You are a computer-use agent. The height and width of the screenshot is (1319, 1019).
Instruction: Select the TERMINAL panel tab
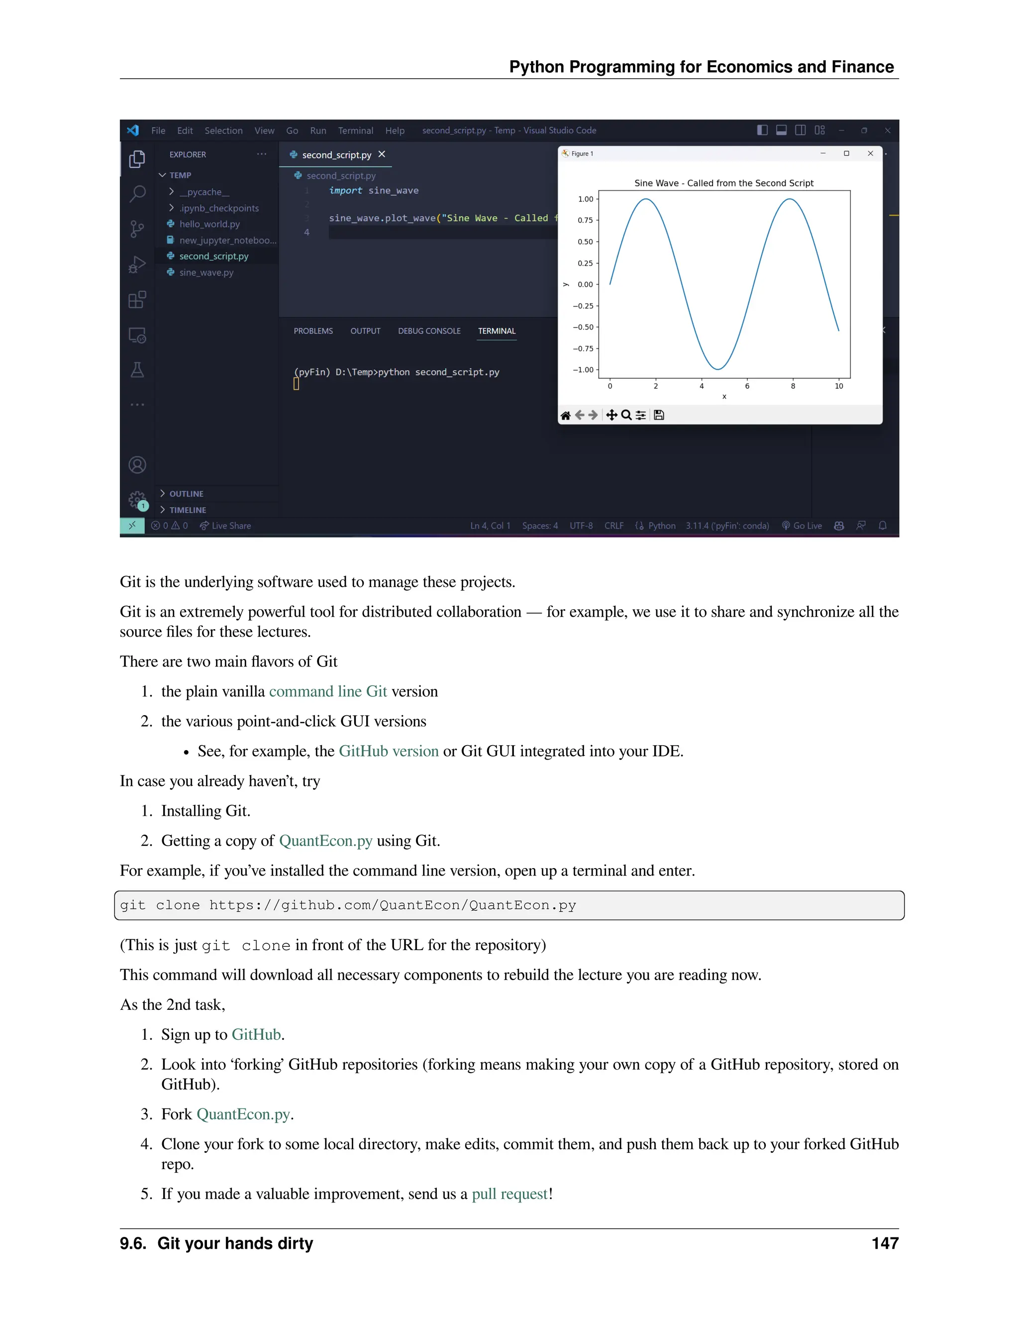(x=497, y=331)
